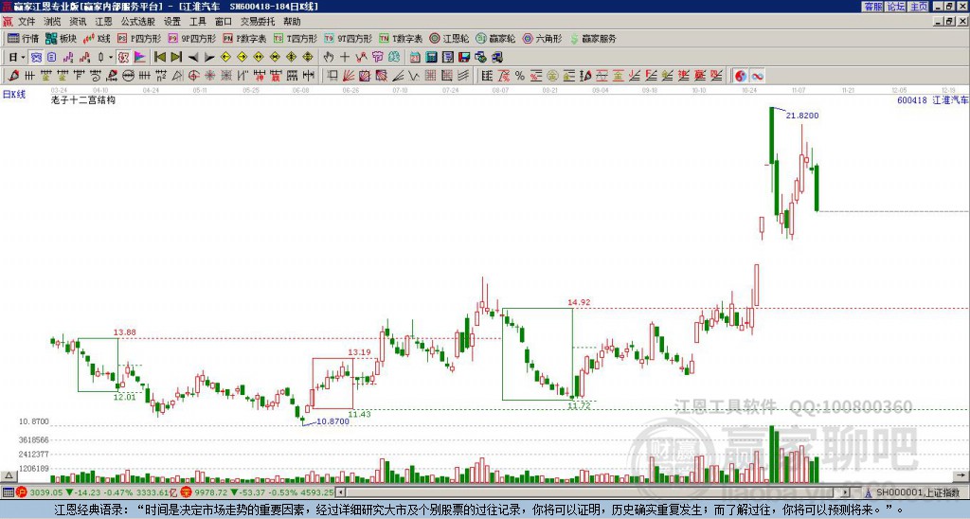Open 赢家服务 with dollar icon

(x=593, y=38)
